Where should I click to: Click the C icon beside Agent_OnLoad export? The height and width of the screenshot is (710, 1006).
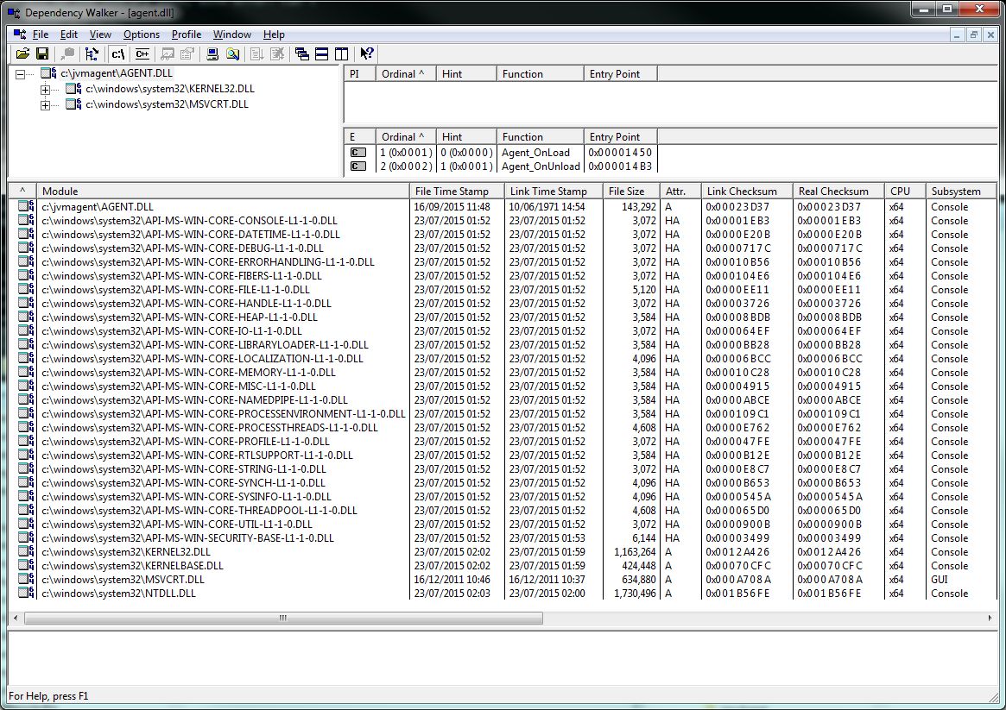pyautogui.click(x=358, y=153)
